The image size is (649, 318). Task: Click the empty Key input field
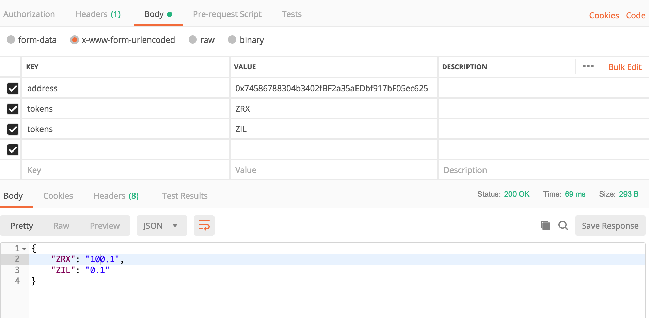(126, 170)
